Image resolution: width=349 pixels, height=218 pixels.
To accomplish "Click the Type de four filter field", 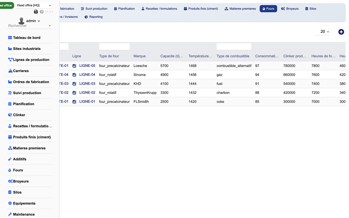I will (114, 47).
